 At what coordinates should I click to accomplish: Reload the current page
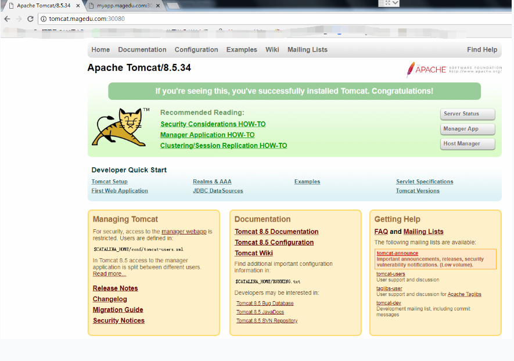(x=30, y=19)
